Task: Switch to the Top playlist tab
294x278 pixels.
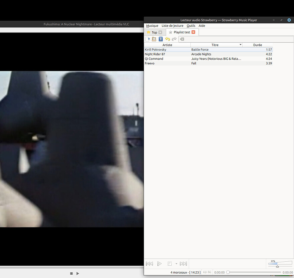Action: pyautogui.click(x=154, y=32)
